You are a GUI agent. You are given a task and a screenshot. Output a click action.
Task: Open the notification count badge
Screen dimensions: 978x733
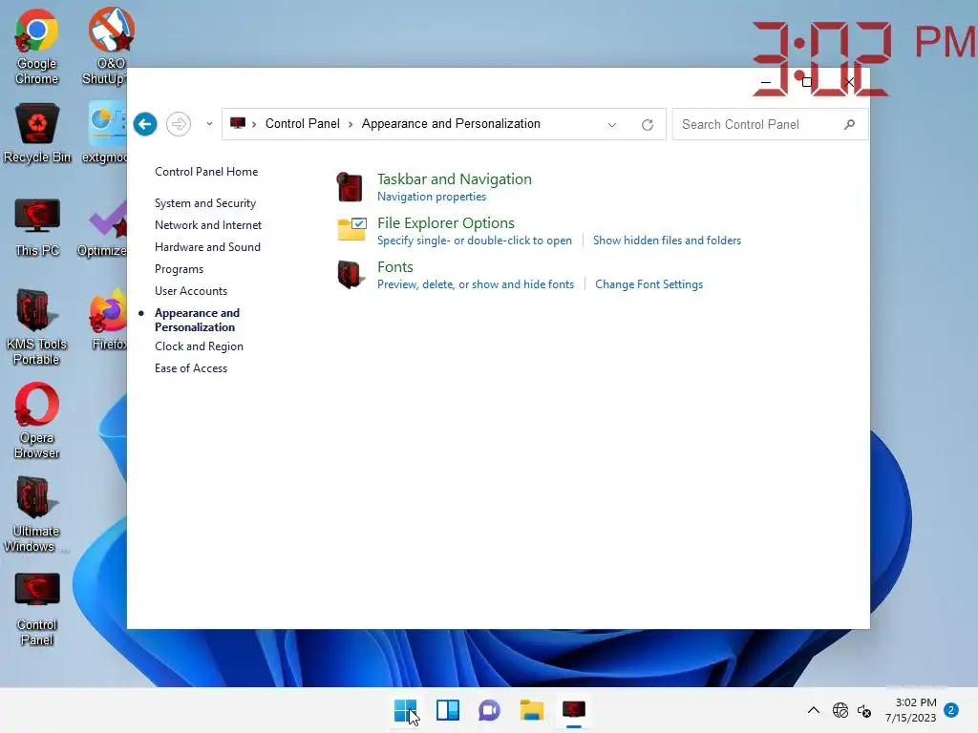coord(951,710)
